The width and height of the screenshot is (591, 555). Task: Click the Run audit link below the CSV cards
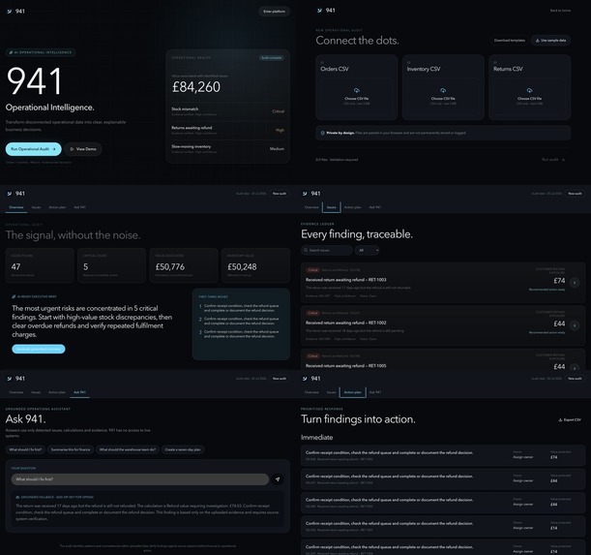click(x=553, y=160)
